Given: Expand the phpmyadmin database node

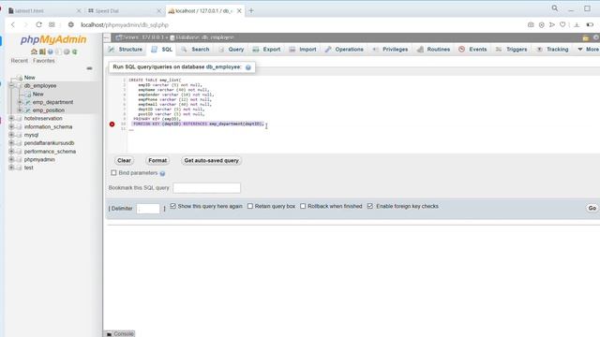Looking at the screenshot, I should pyautogui.click(x=11, y=159).
